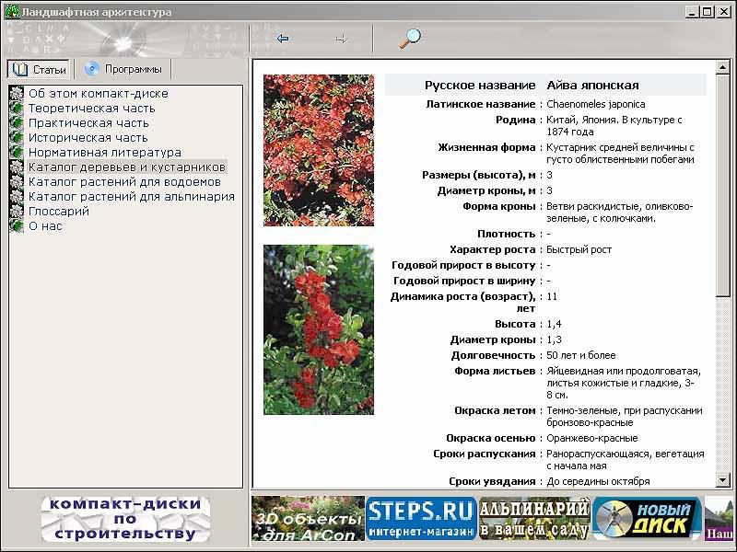The width and height of the screenshot is (737, 552).
Task: Click the icon next to Практическая часть
Action: 16,122
